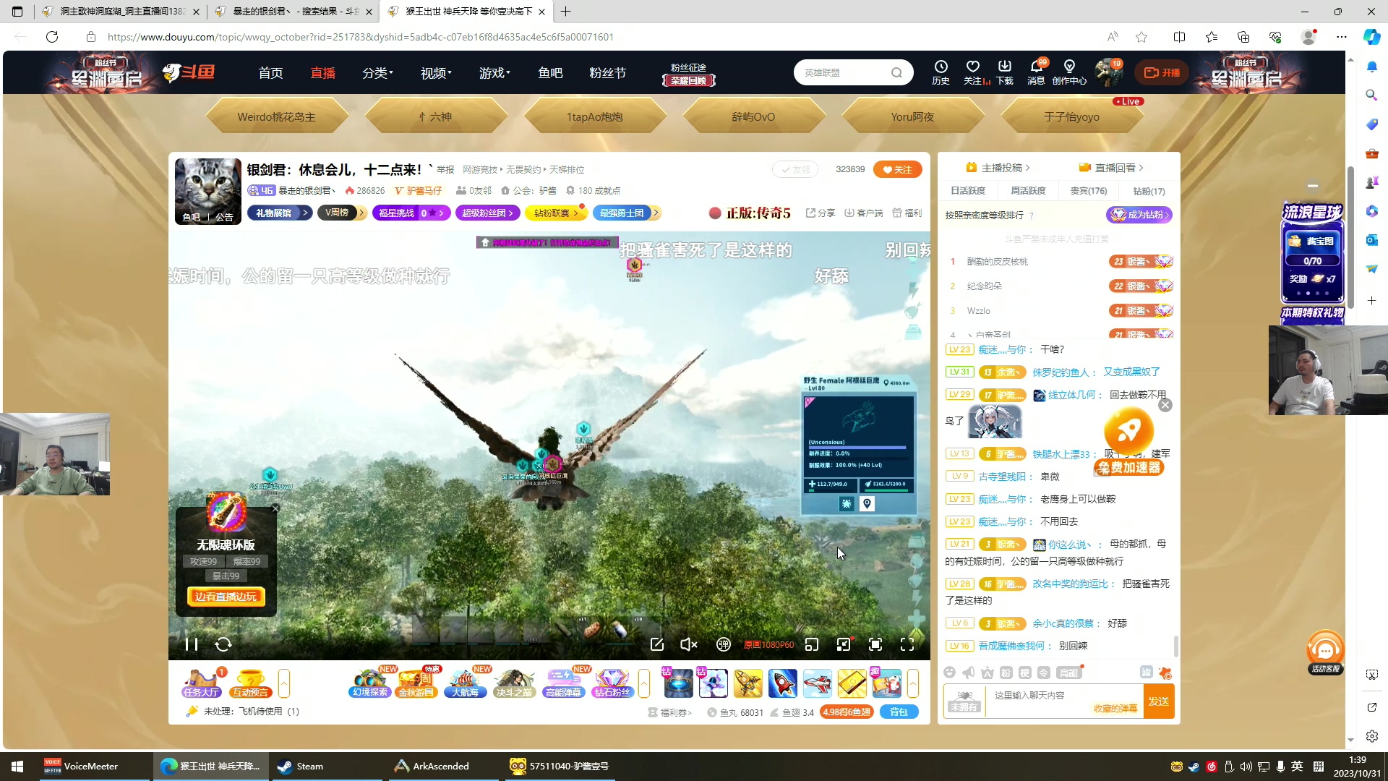Expand the 视频 video dropdown
Screen dimensions: 1388x781
click(x=436, y=72)
